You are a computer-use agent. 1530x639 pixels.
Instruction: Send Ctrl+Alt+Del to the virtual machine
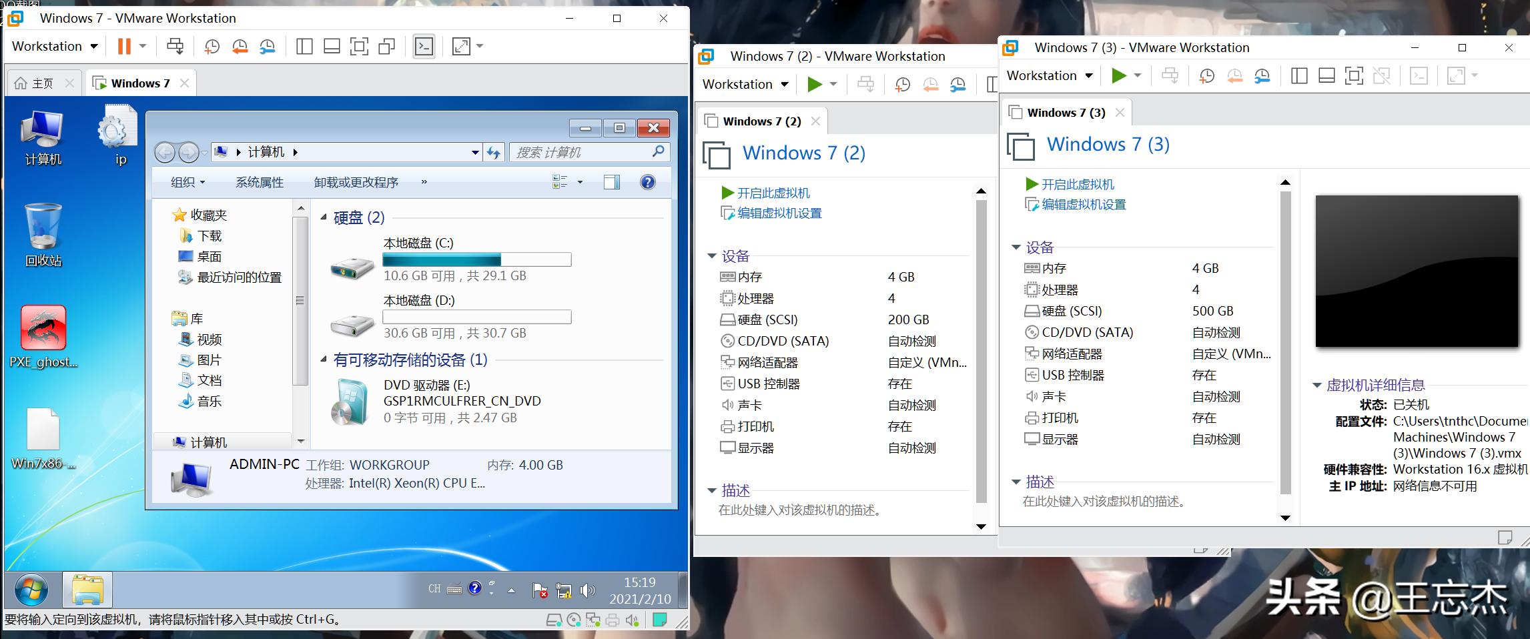click(x=175, y=47)
